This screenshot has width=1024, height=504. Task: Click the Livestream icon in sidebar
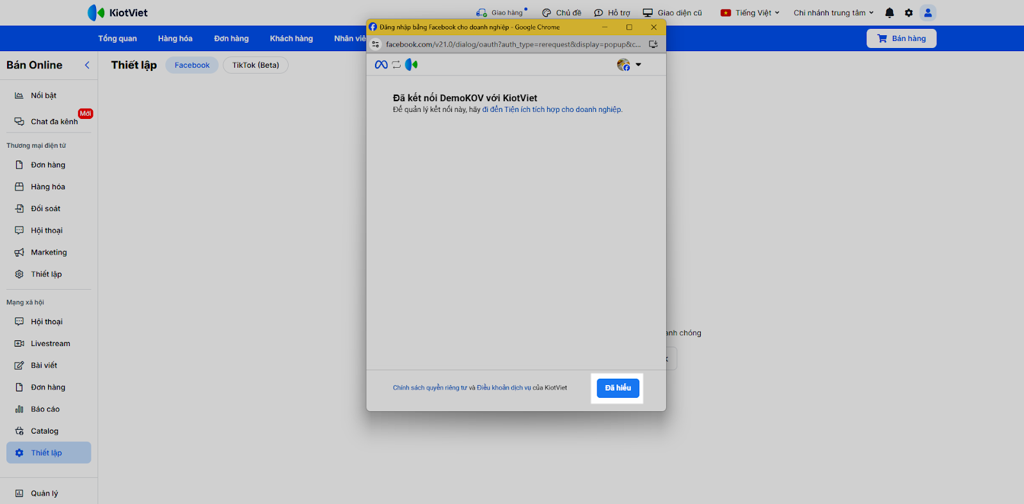(19, 343)
